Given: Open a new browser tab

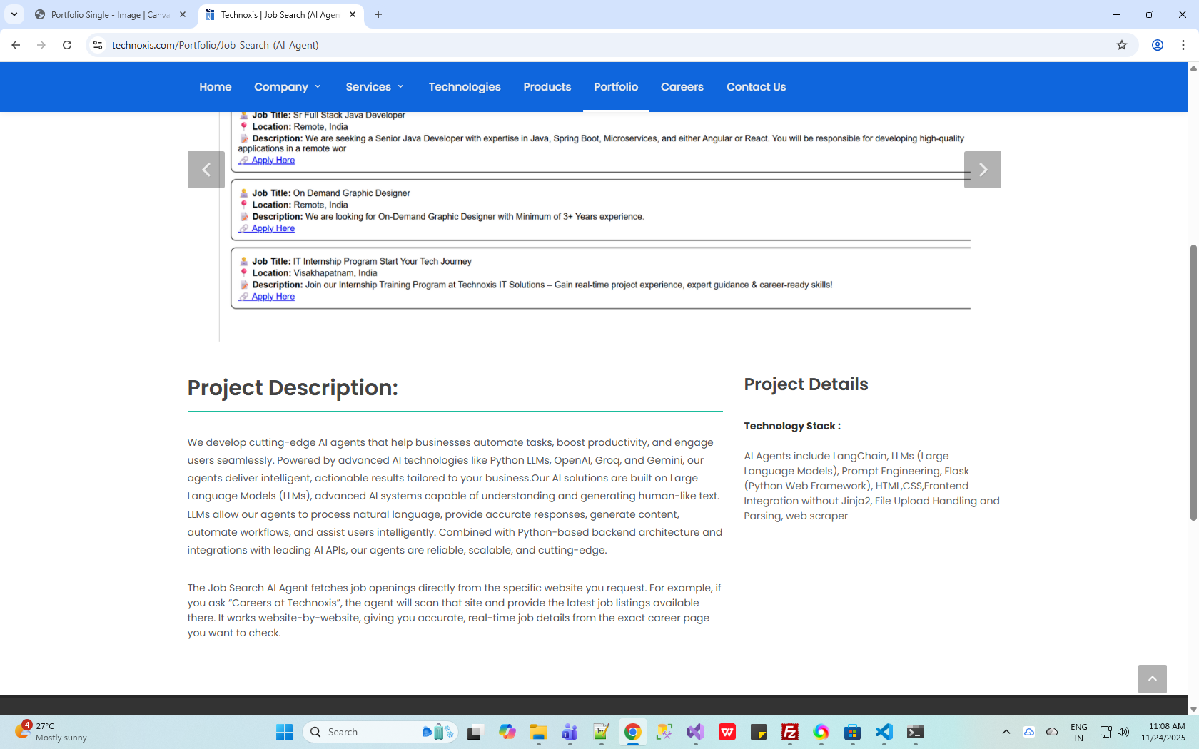Looking at the screenshot, I should point(378,14).
